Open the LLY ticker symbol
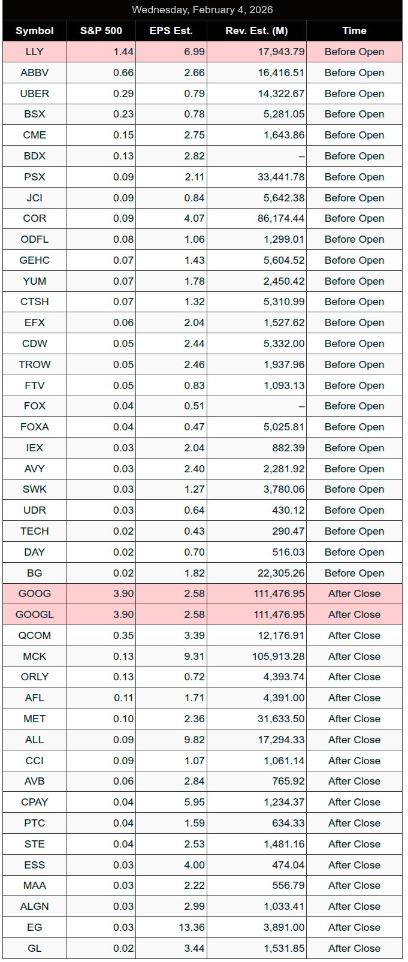 tap(35, 52)
